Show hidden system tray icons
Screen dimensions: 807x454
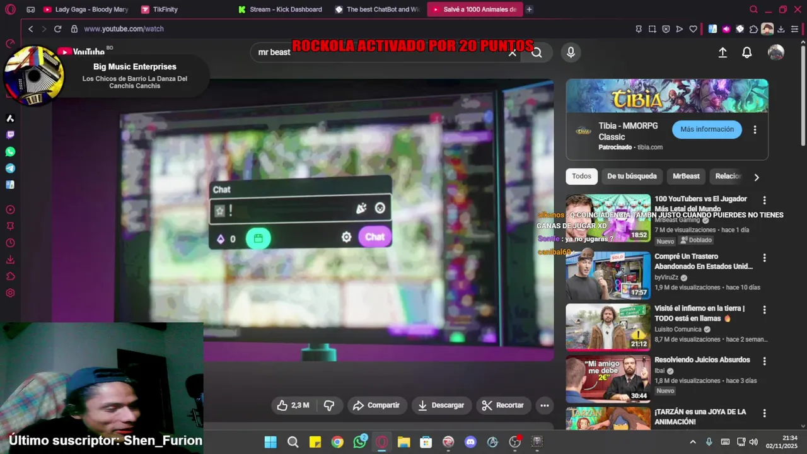pos(693,442)
